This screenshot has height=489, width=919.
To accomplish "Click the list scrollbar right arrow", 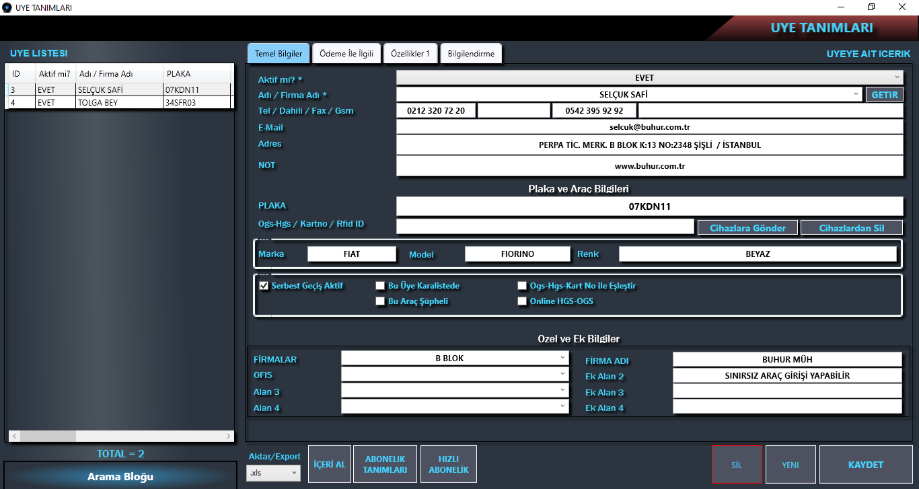I will [228, 437].
